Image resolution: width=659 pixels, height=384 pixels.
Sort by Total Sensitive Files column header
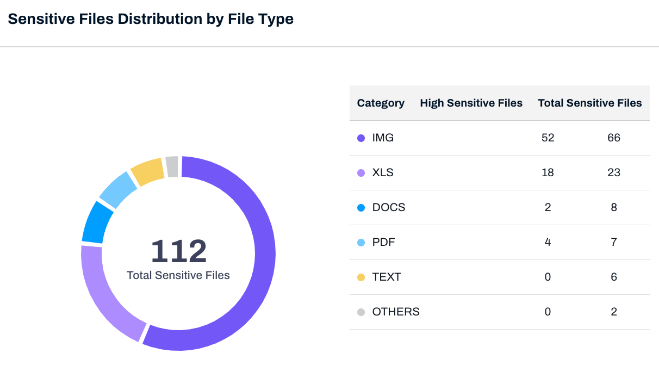coord(589,103)
